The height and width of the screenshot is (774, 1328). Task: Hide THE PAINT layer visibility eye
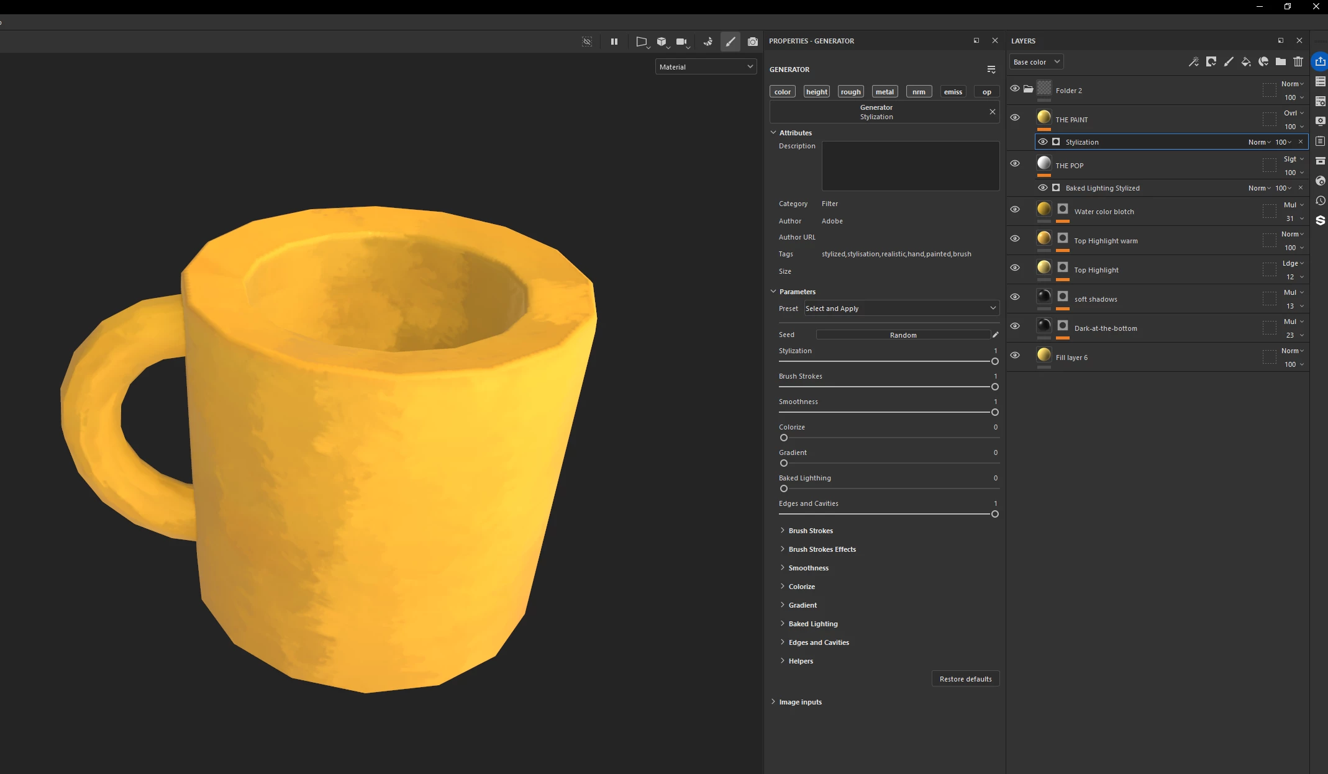(x=1015, y=117)
